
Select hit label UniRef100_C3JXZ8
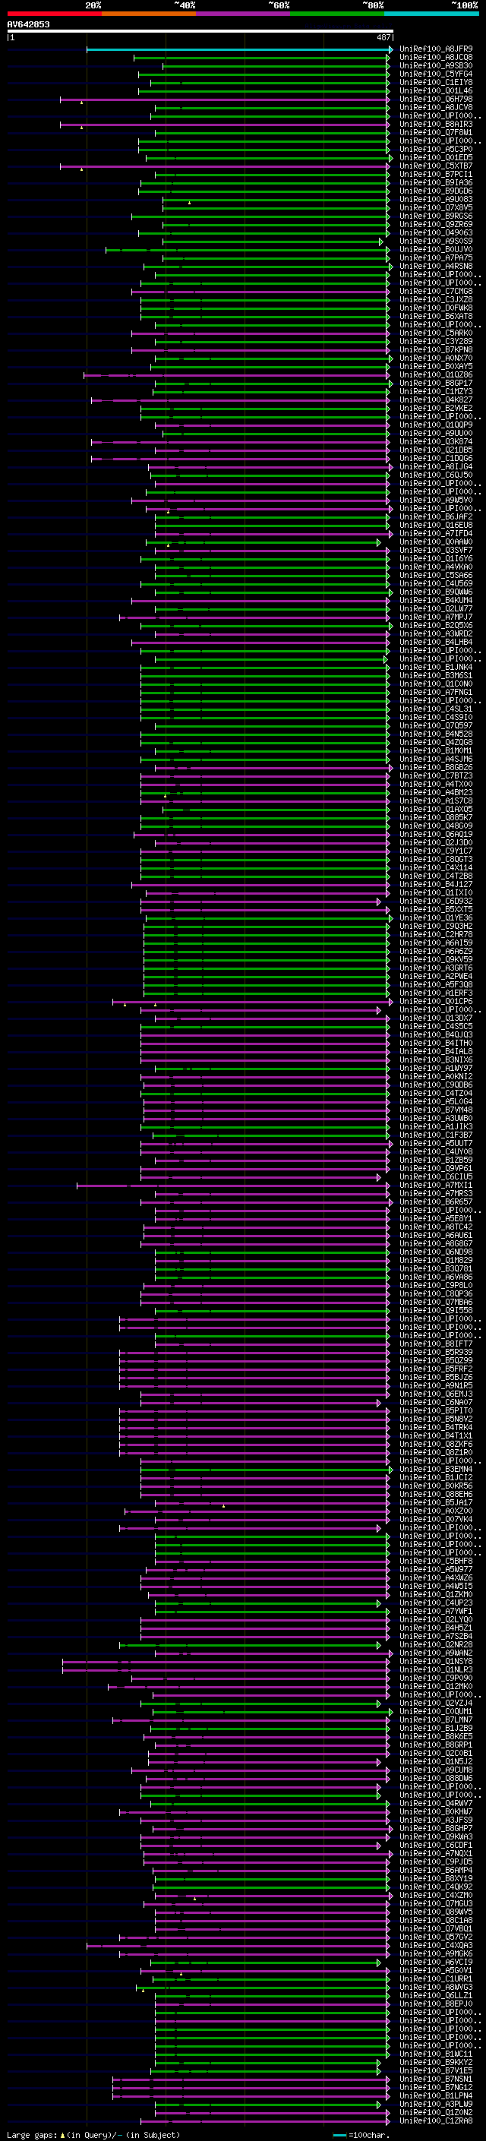pos(436,300)
